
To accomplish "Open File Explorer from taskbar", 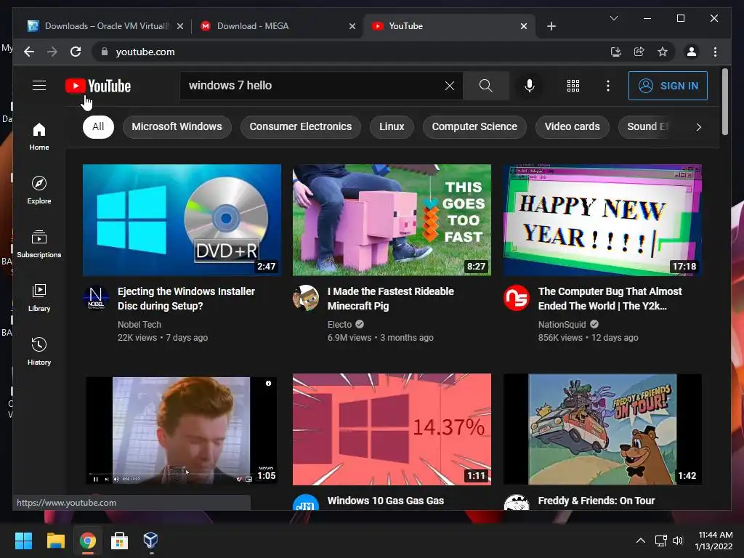I will point(55,540).
